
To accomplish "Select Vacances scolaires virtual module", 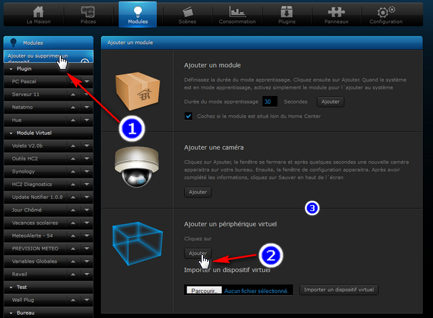I will tap(35, 223).
